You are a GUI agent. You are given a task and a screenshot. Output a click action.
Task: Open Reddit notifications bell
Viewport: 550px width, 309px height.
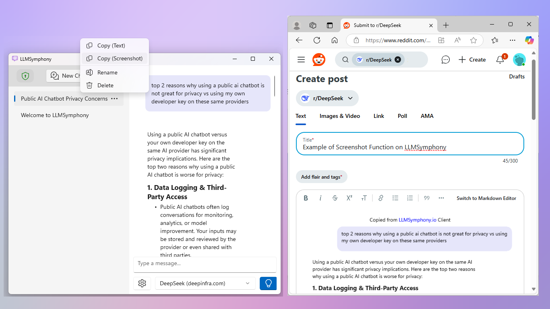(x=500, y=60)
